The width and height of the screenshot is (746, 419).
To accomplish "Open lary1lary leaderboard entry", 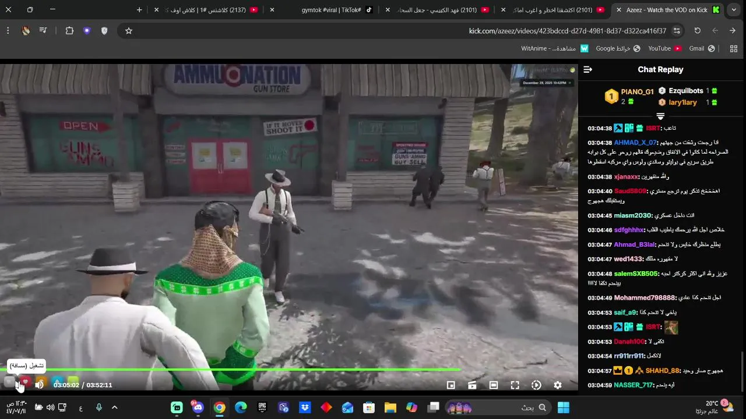I will [x=682, y=102].
